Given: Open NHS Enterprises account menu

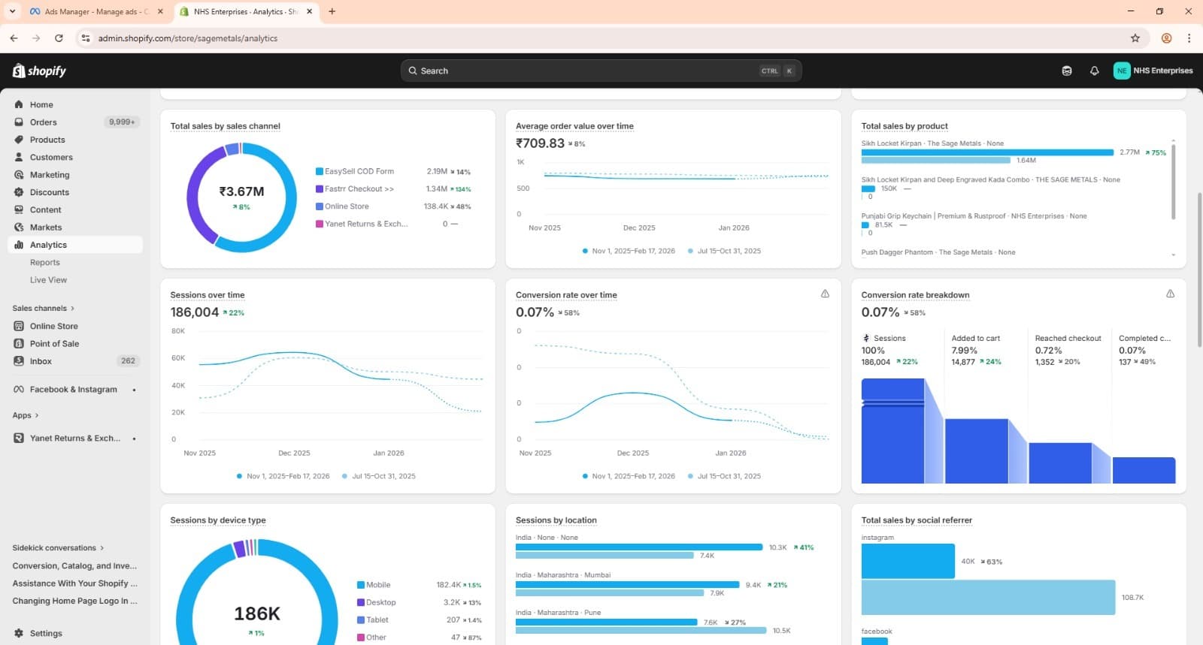Looking at the screenshot, I should tap(1153, 71).
